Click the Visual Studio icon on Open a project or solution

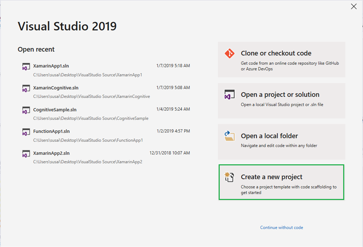pos(229,95)
